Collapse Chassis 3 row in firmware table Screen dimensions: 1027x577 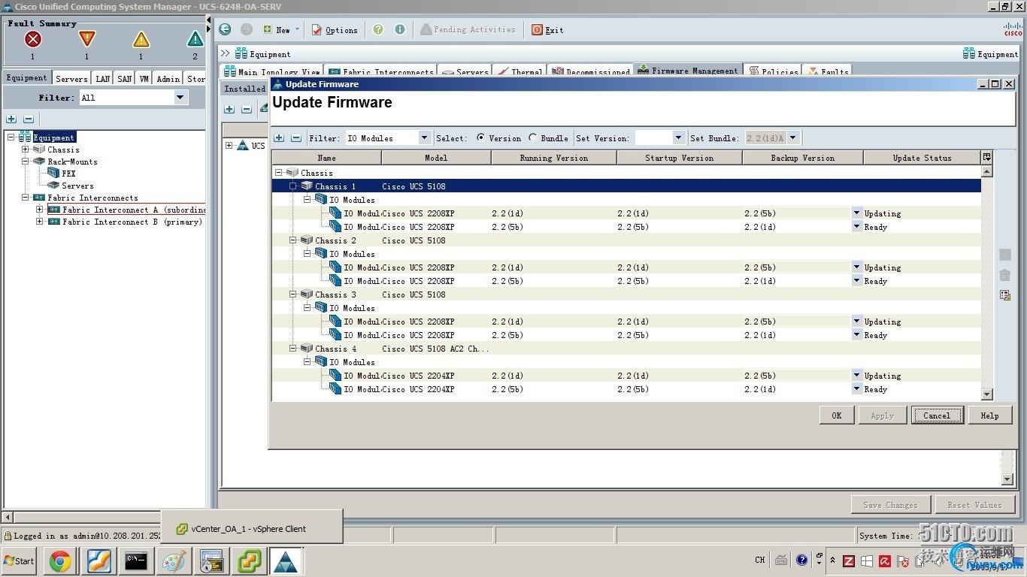click(x=293, y=295)
